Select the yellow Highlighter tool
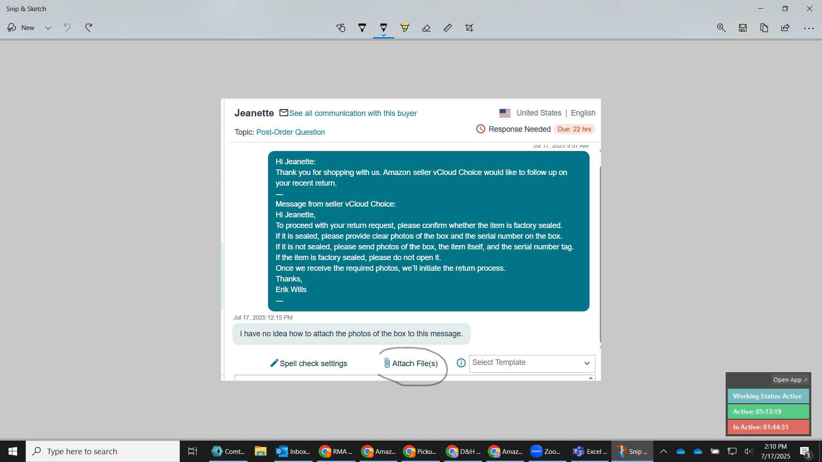The height and width of the screenshot is (462, 822). [x=405, y=28]
